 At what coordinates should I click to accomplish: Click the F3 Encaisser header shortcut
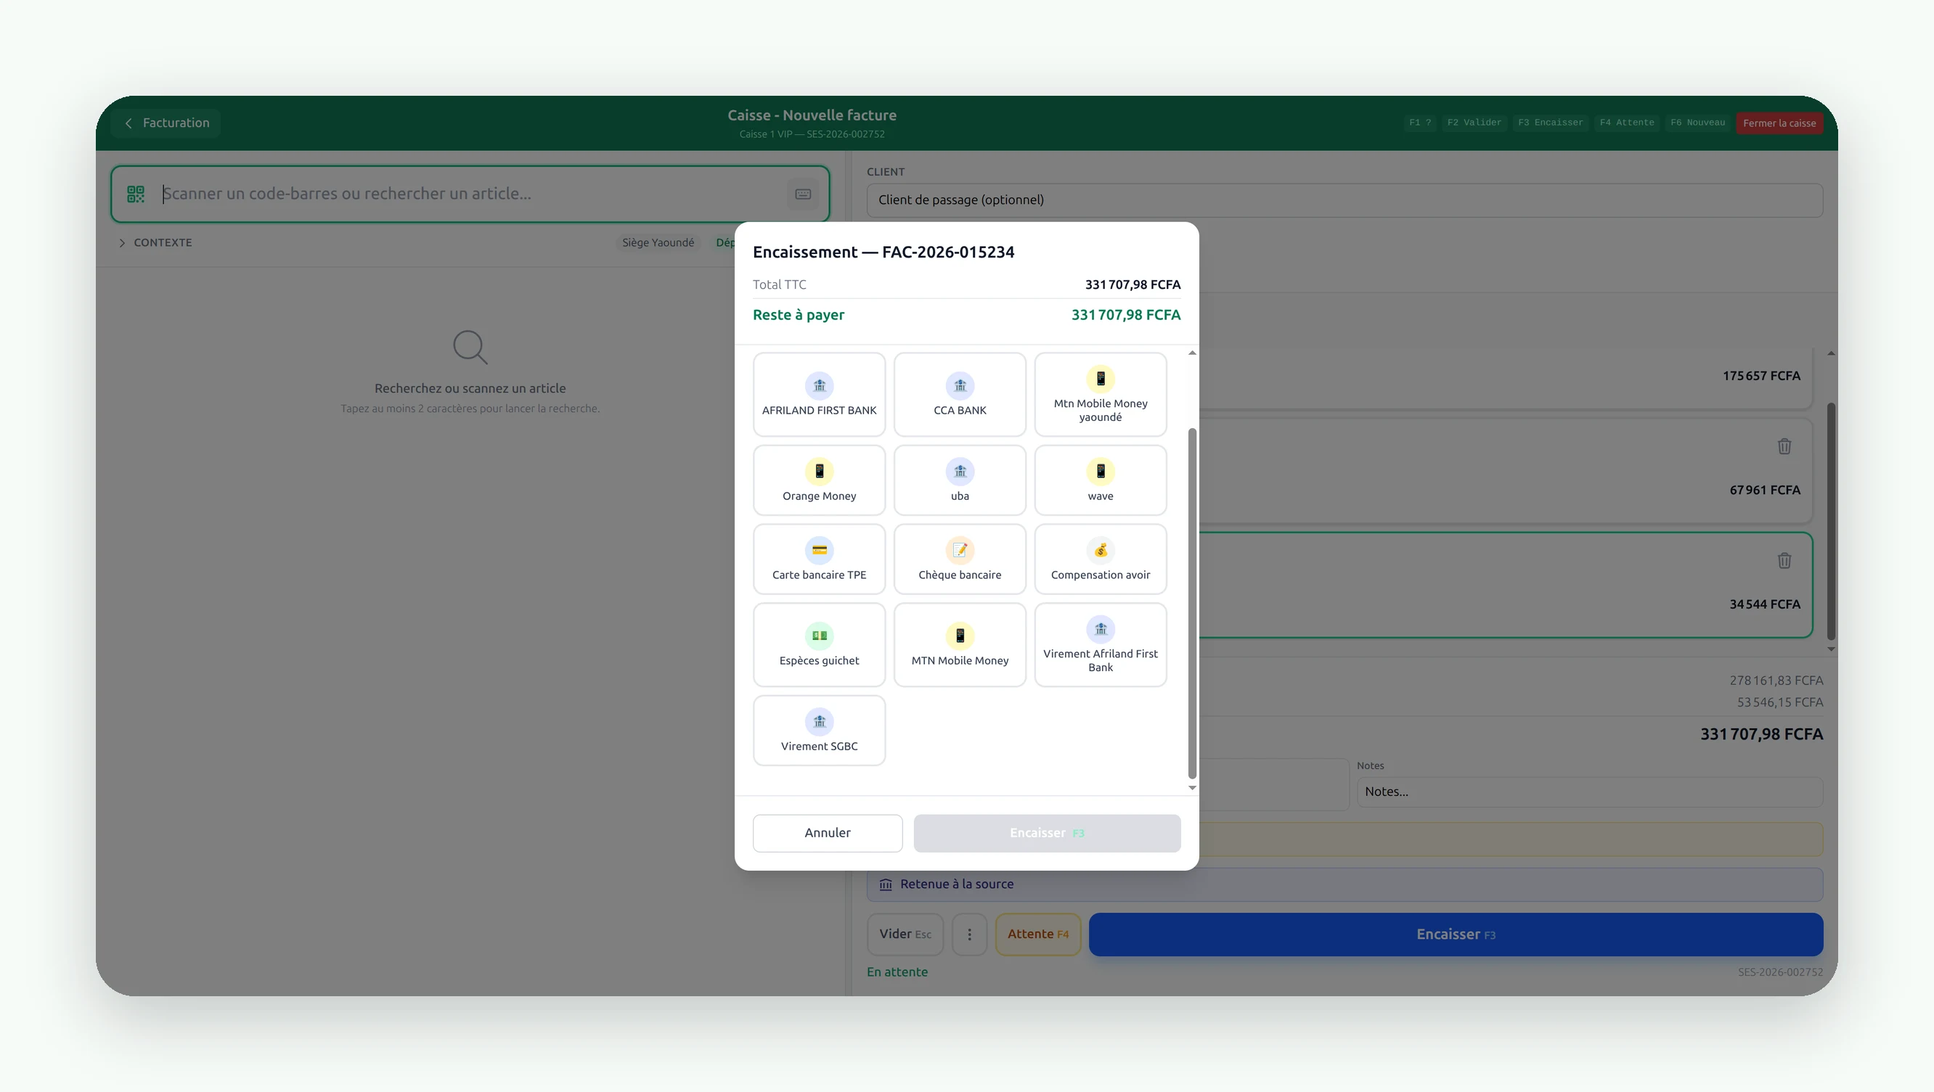pyautogui.click(x=1550, y=123)
